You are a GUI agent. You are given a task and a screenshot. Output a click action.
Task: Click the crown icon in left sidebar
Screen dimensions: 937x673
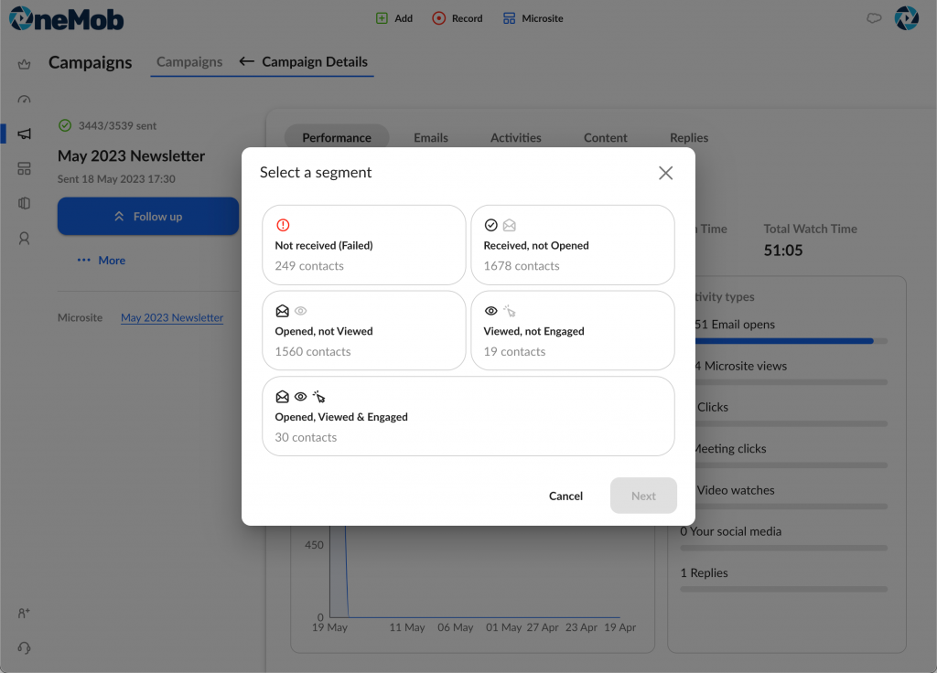pos(25,65)
